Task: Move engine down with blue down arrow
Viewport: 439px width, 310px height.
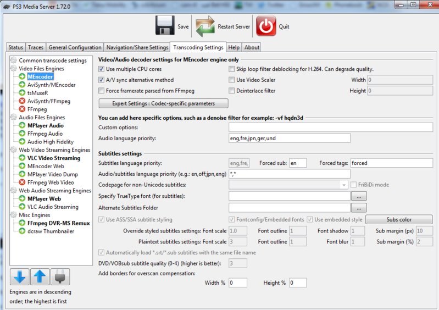Action: pos(20,276)
